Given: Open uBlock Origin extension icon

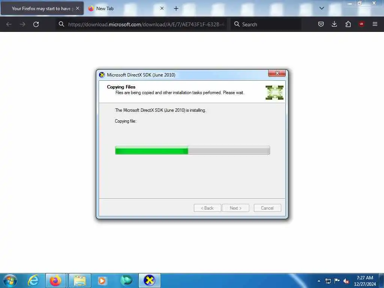Looking at the screenshot, I should point(361,24).
